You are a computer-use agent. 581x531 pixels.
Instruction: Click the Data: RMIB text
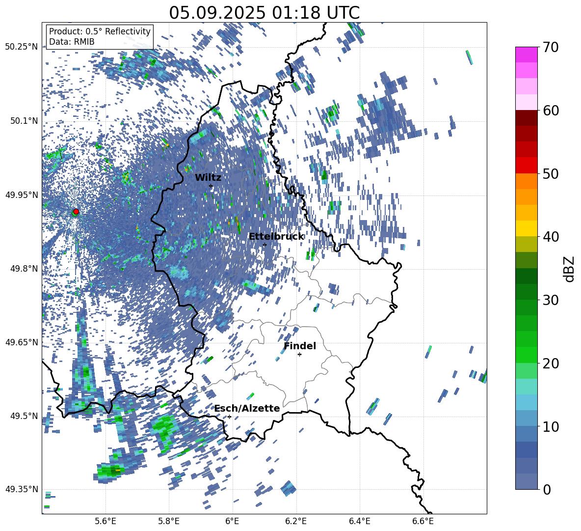tap(72, 42)
